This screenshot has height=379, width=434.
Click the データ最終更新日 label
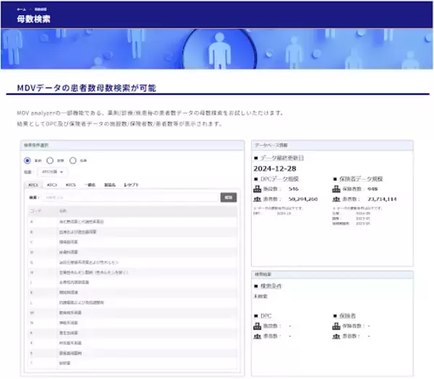282,158
